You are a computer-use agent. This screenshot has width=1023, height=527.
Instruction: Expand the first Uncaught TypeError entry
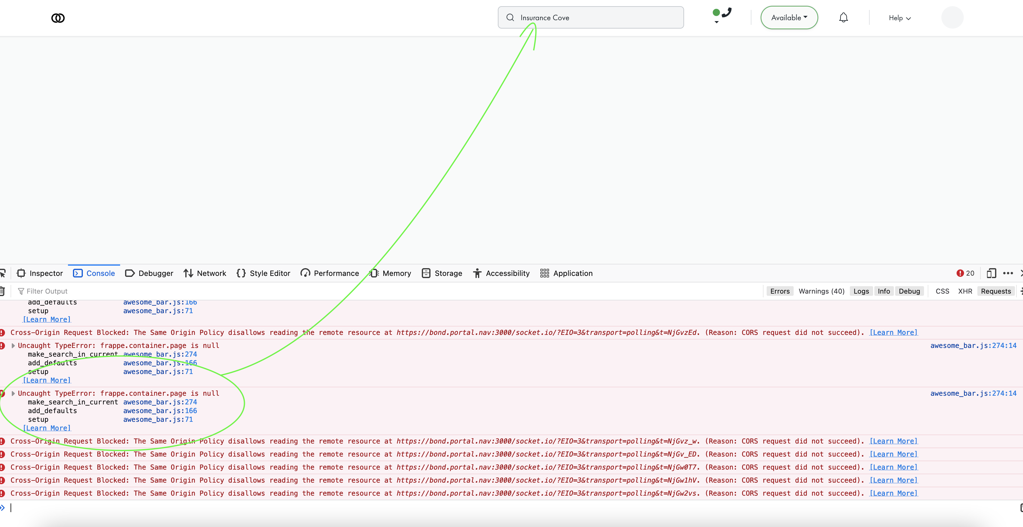[x=13, y=345]
